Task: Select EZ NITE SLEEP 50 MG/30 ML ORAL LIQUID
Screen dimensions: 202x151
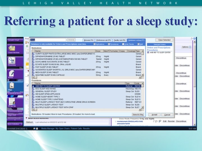Action: click(87, 65)
